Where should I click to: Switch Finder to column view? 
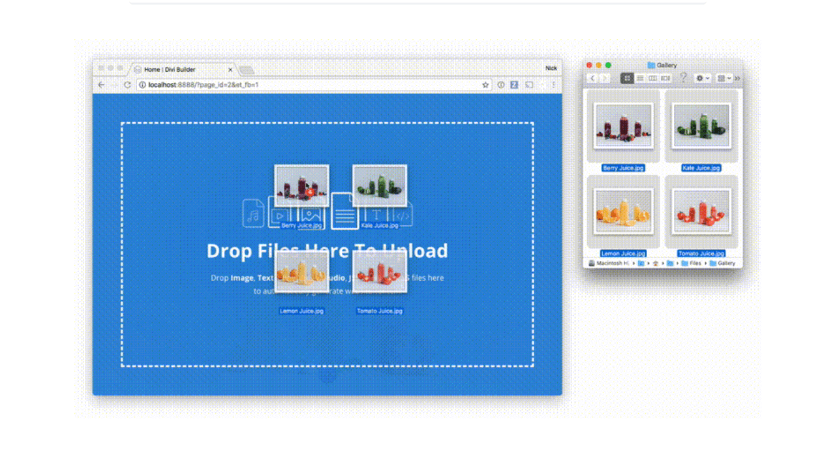click(653, 78)
